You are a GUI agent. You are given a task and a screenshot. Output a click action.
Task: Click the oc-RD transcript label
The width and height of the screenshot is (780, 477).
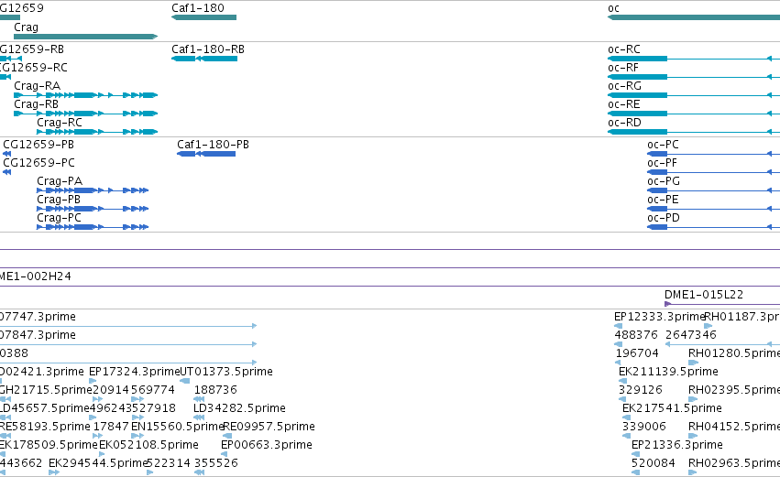tap(624, 123)
